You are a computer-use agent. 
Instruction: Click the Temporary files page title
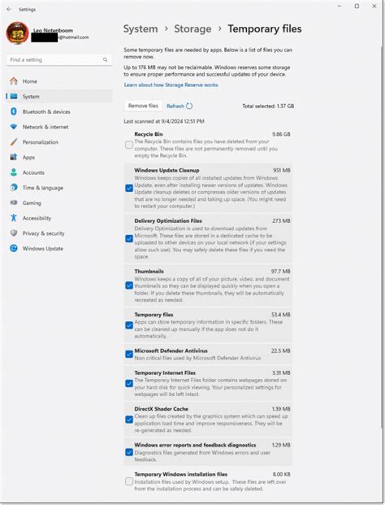coord(265,28)
